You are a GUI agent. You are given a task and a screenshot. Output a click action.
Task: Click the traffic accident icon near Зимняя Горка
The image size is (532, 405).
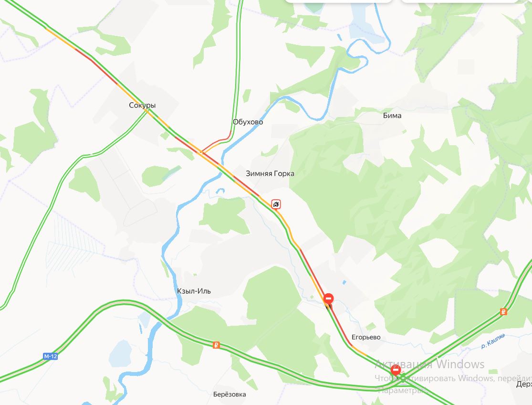(276, 204)
